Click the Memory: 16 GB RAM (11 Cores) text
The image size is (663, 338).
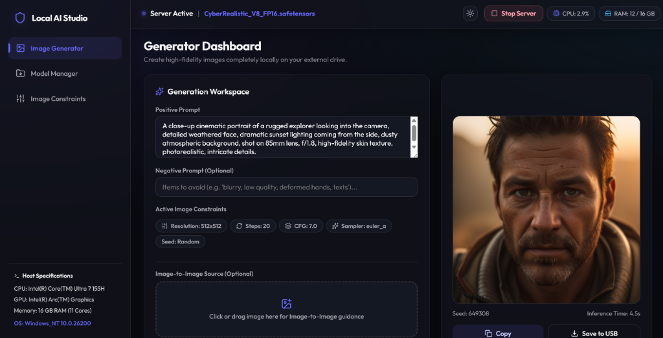53,311
